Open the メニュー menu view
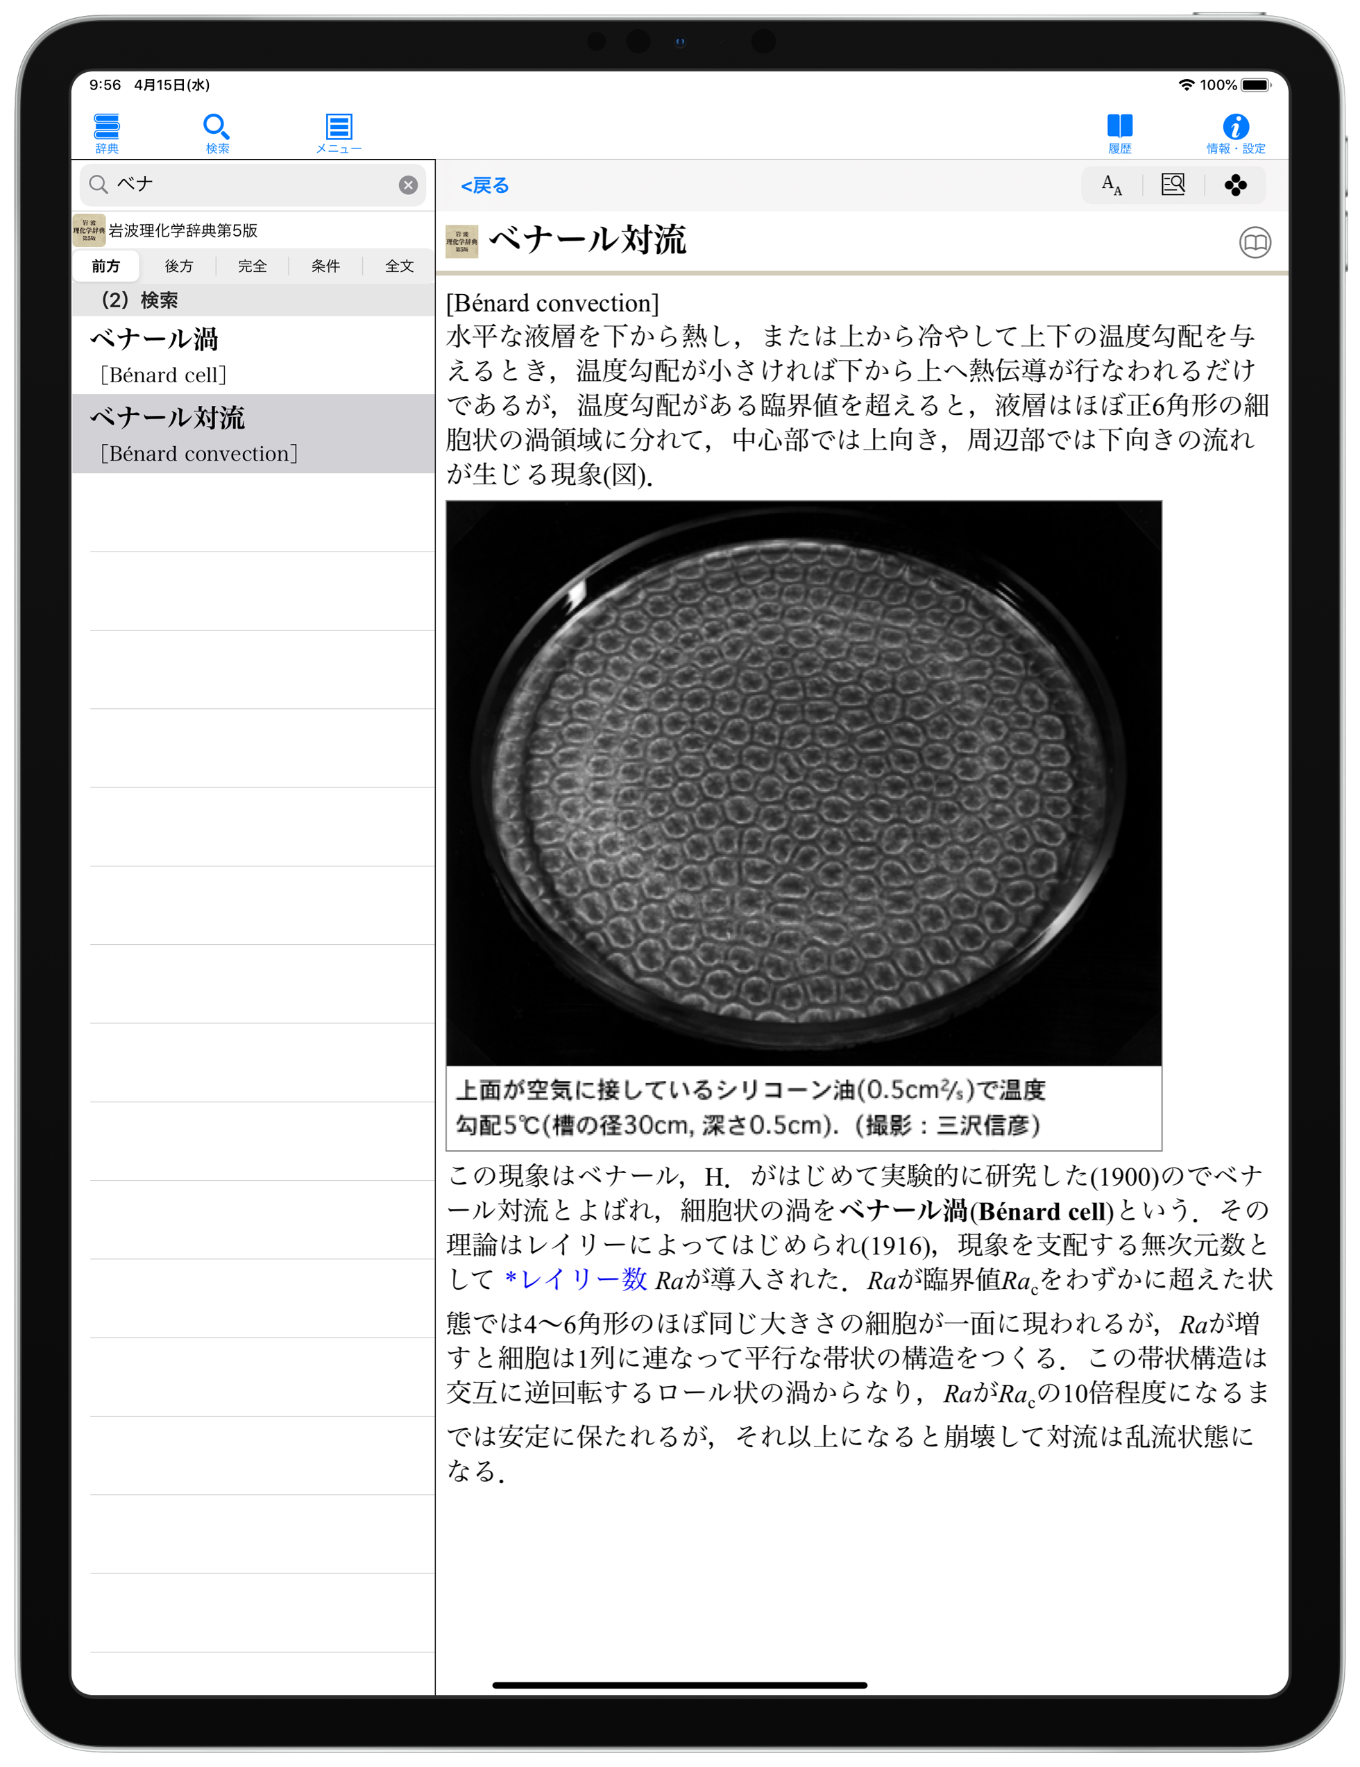Viewport: 1360px width, 1767px height. (x=339, y=130)
